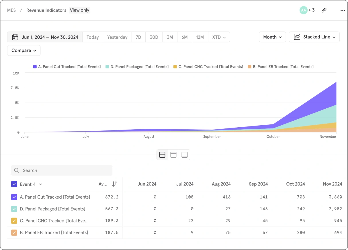This screenshot has width=348, height=250.
Task: Click the 945 cell in CNC row
Action: [338, 221]
